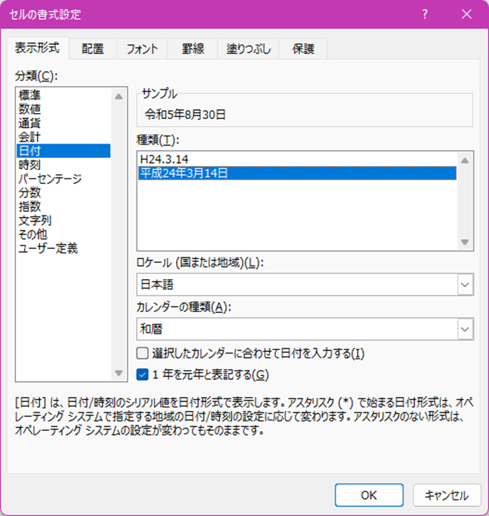Select ユーザー定義 category

[48, 249]
